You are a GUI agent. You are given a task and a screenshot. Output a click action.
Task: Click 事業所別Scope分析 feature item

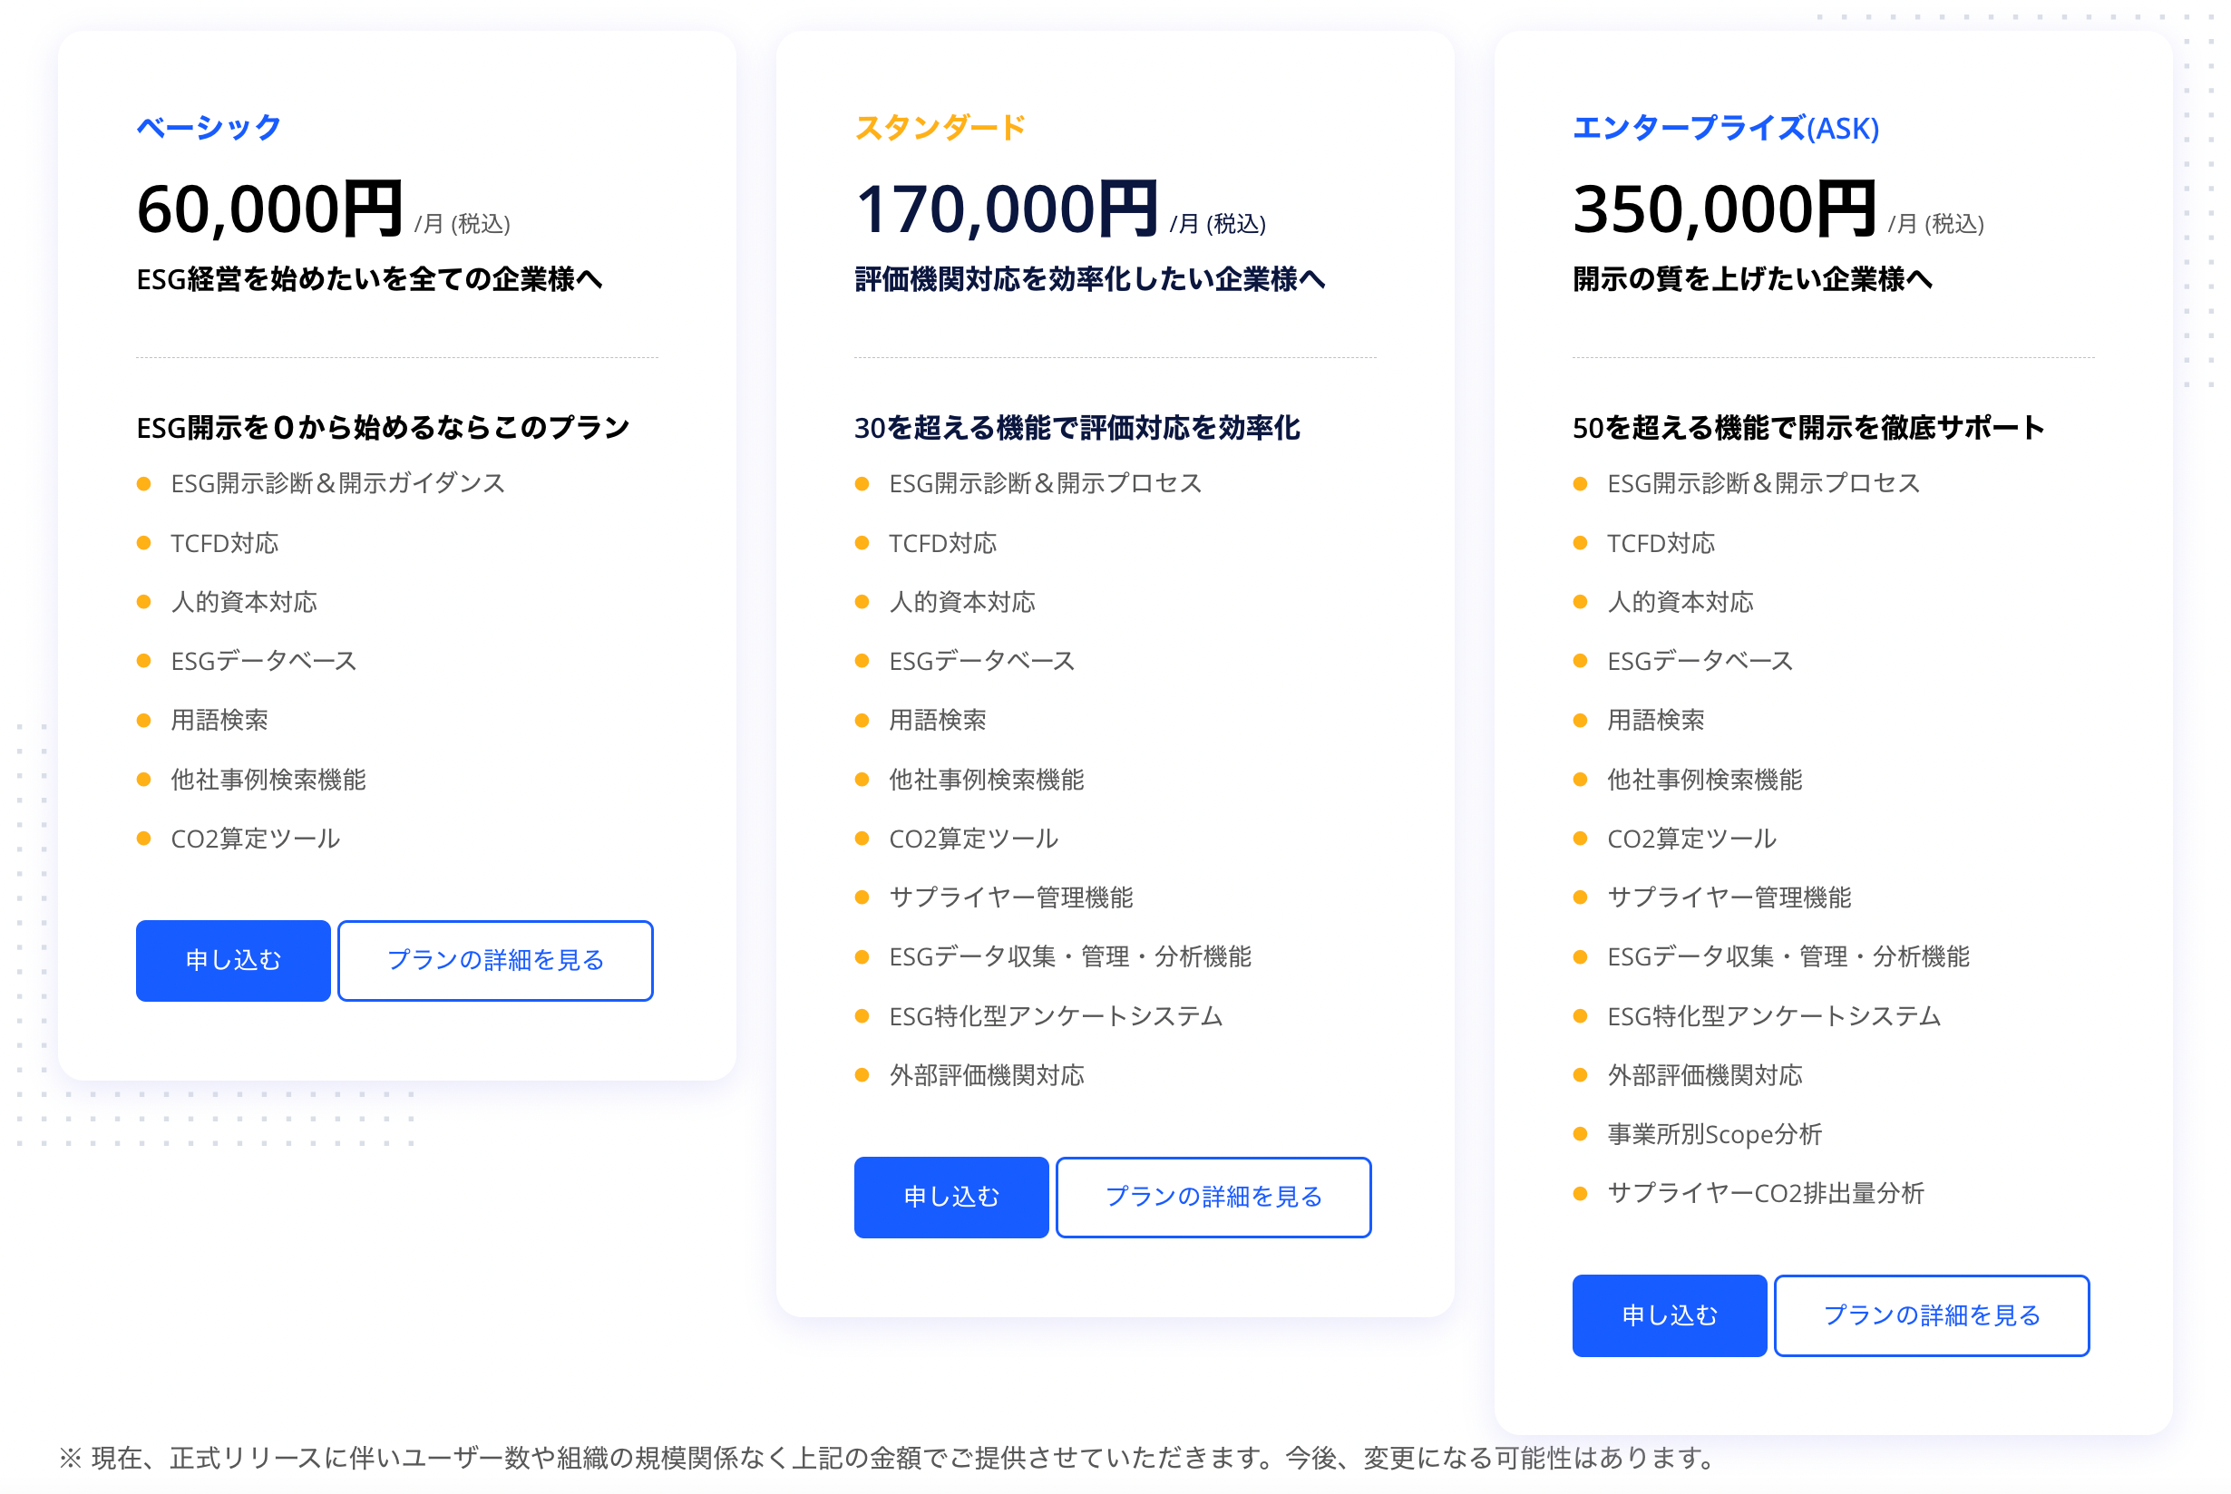click(x=1713, y=1134)
